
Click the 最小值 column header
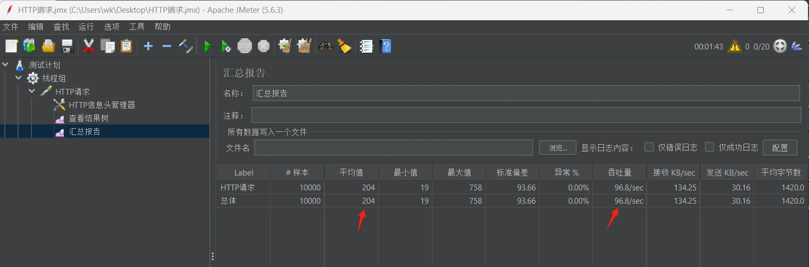coord(405,172)
